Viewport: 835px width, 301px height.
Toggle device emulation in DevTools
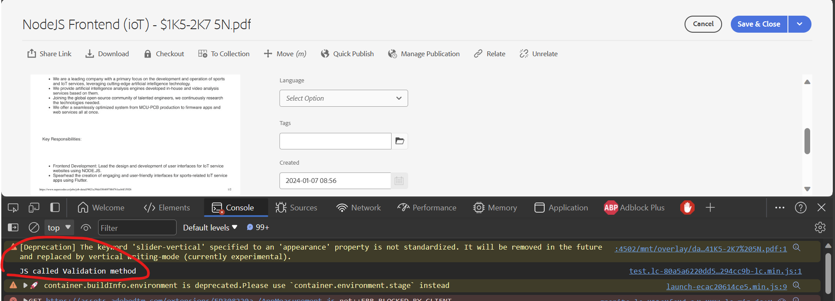34,208
